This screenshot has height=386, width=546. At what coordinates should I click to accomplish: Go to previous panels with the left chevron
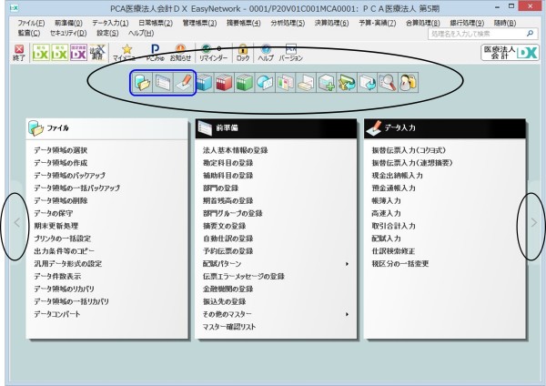pos(16,223)
